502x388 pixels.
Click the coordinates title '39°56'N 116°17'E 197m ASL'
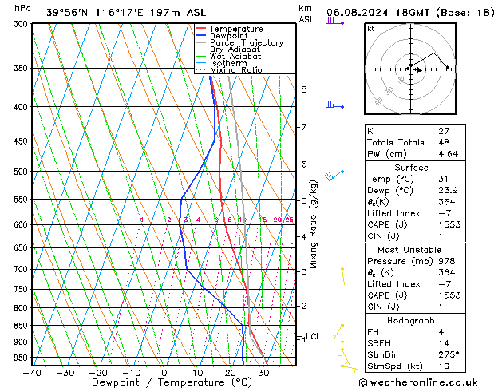(126, 13)
